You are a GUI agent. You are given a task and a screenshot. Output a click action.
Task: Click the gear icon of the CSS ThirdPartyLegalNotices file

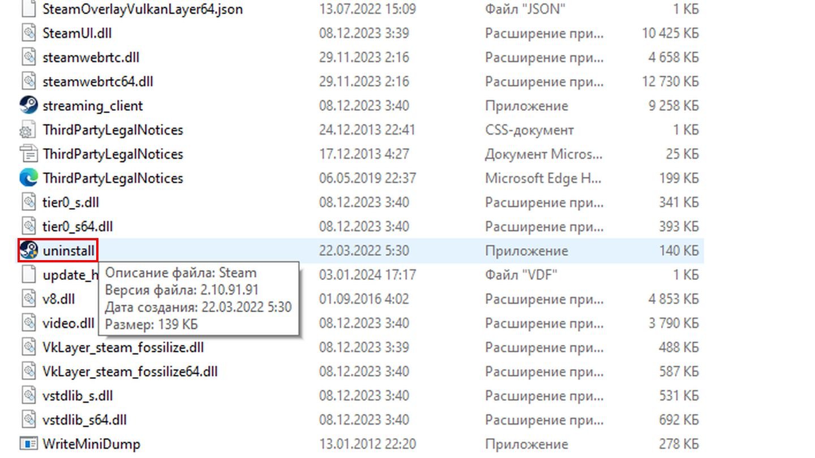coord(28,130)
